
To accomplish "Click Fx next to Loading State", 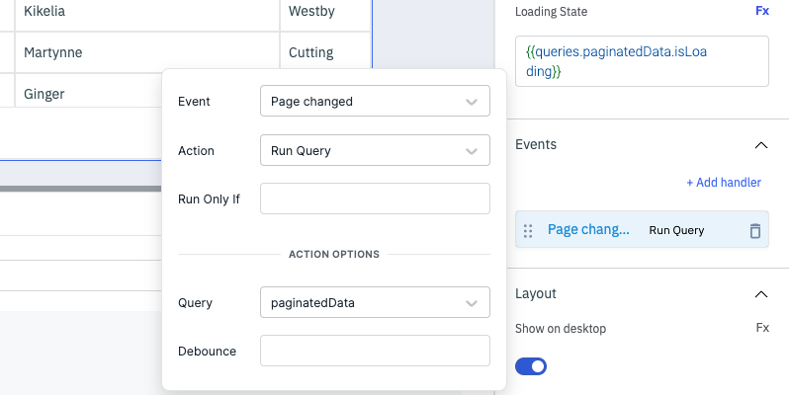I will (761, 12).
